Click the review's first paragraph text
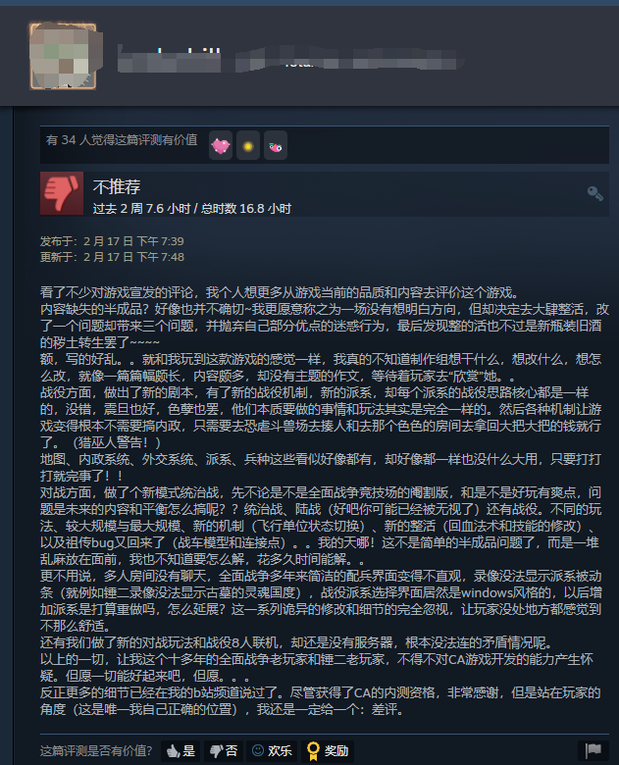Viewport: 619px width, 765px height. point(279,292)
